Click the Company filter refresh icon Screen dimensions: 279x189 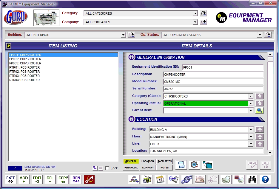tap(204, 22)
